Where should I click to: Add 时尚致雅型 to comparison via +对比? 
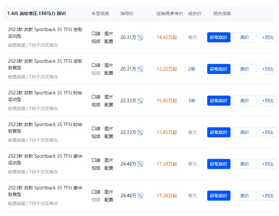(x=267, y=132)
